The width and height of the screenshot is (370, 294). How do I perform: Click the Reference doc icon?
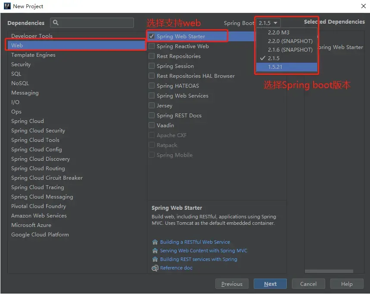155,268
